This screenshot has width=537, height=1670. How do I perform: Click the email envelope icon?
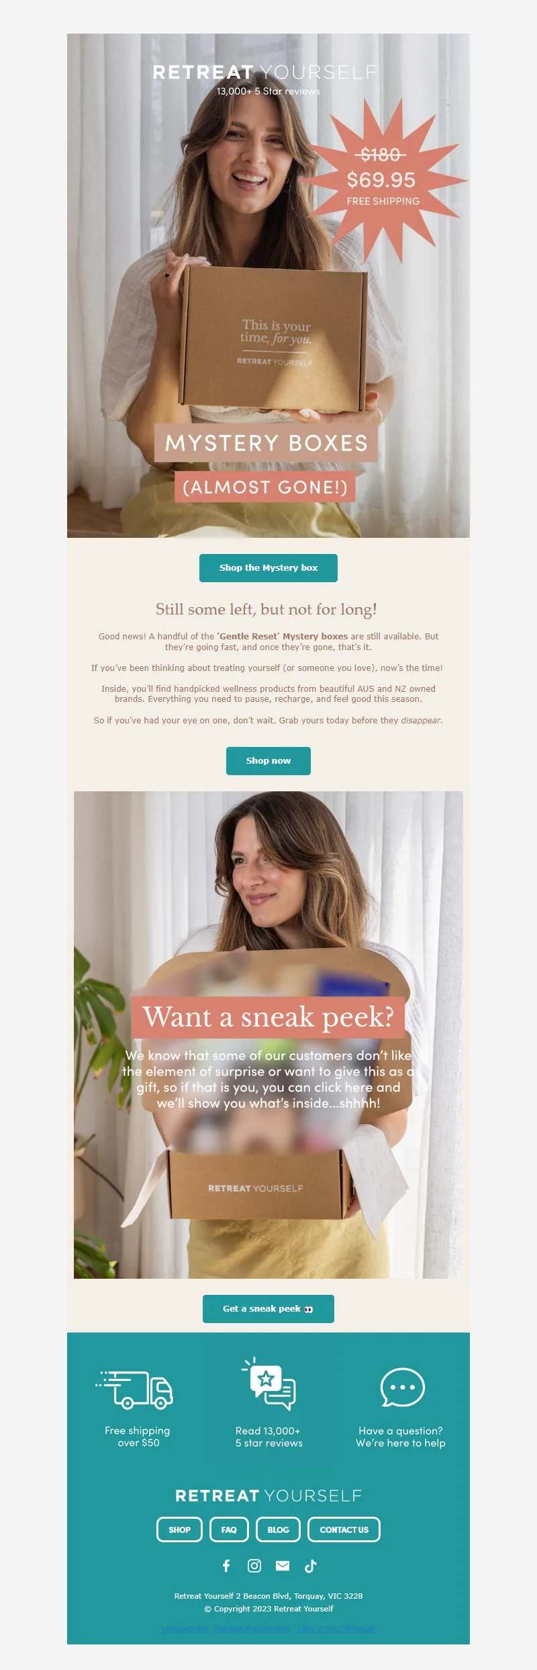[x=283, y=1566]
